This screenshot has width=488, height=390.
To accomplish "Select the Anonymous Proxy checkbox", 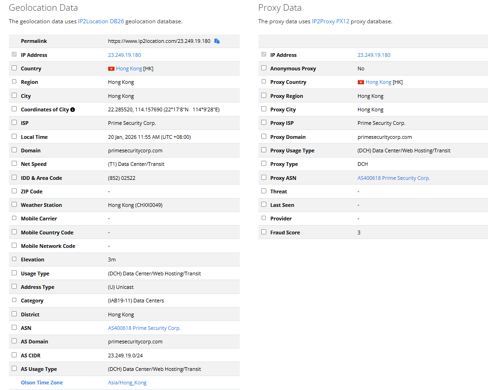I will tap(264, 68).
